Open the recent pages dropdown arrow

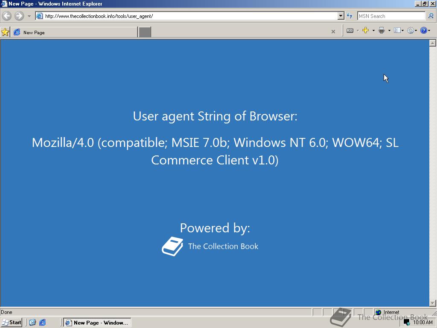[x=29, y=16]
